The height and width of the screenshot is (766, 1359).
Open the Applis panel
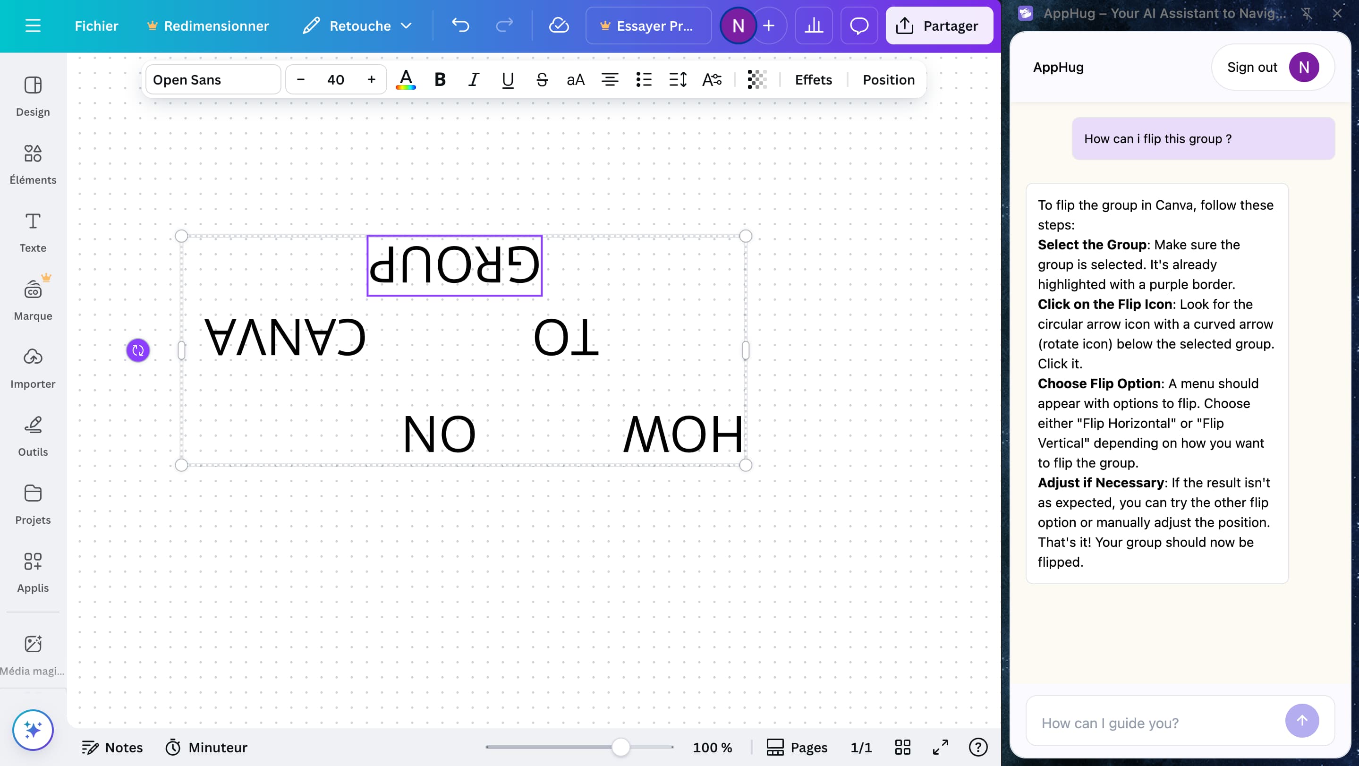(33, 572)
